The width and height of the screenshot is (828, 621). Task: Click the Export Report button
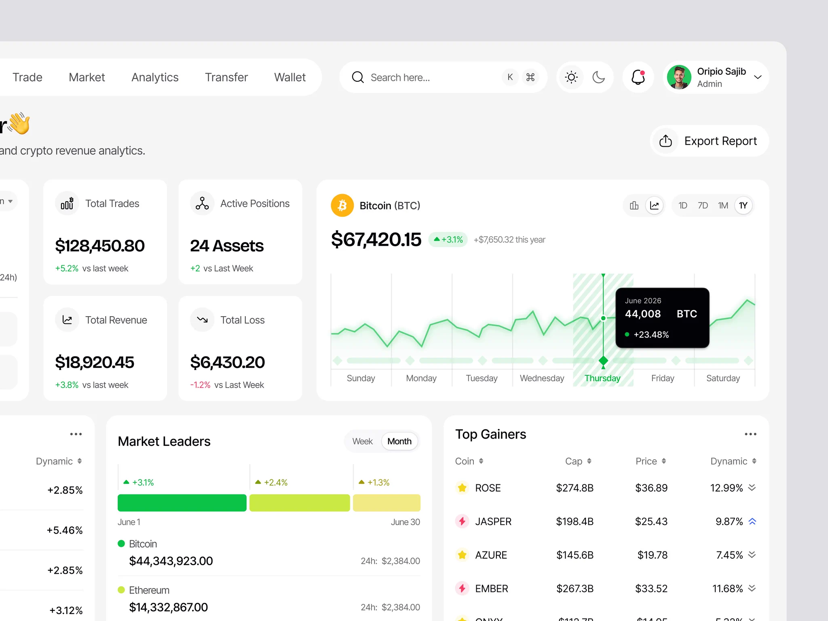709,141
